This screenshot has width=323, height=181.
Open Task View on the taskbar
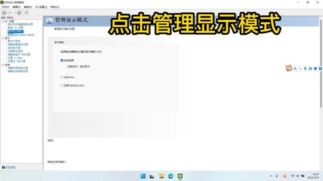[x=152, y=176]
